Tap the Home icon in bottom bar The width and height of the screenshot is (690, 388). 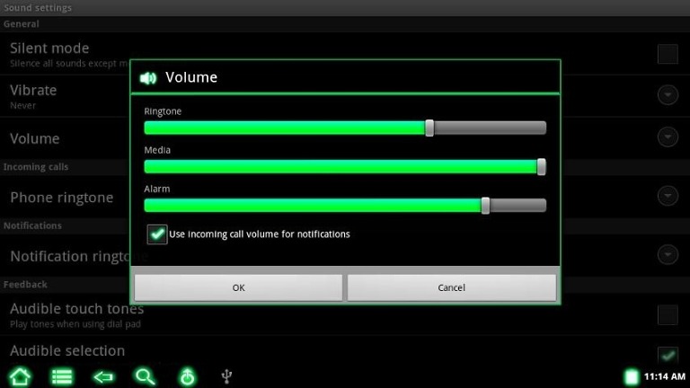21,376
